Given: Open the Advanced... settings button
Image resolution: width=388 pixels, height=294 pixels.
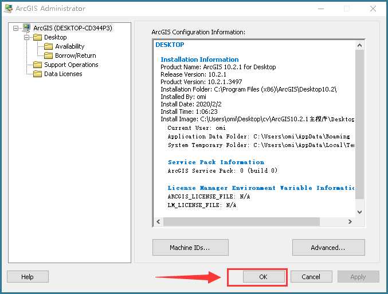Looking at the screenshot, I should tap(328, 247).
